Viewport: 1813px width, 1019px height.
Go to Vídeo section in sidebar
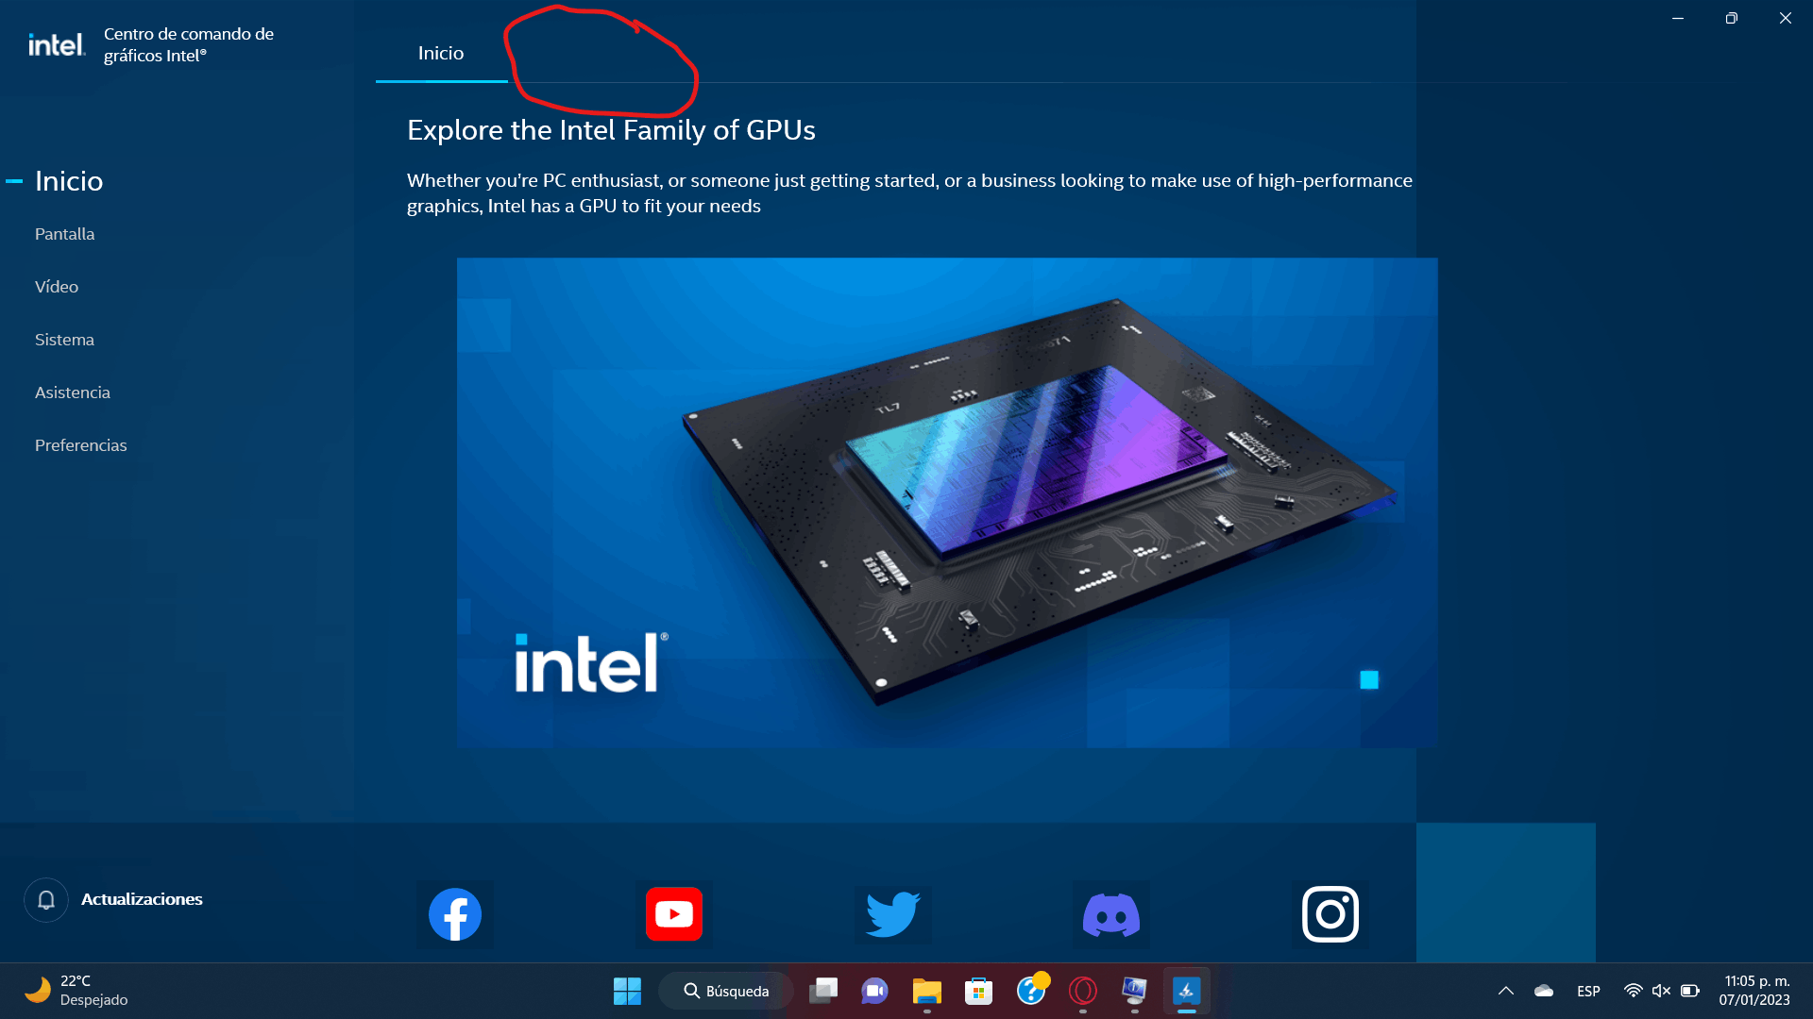[57, 287]
